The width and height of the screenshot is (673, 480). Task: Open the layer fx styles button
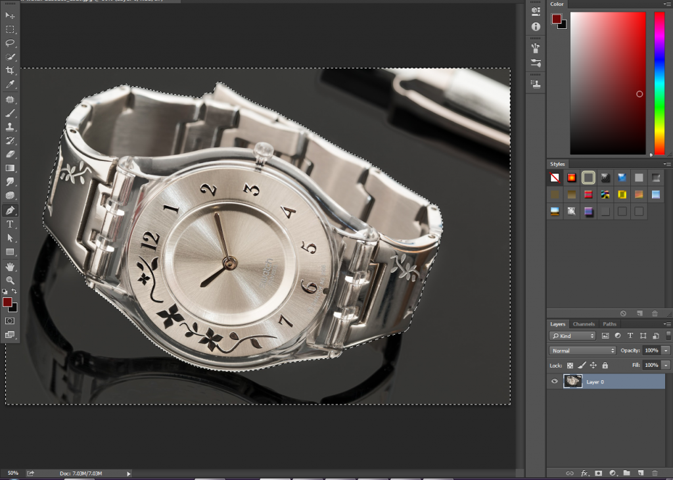[584, 473]
